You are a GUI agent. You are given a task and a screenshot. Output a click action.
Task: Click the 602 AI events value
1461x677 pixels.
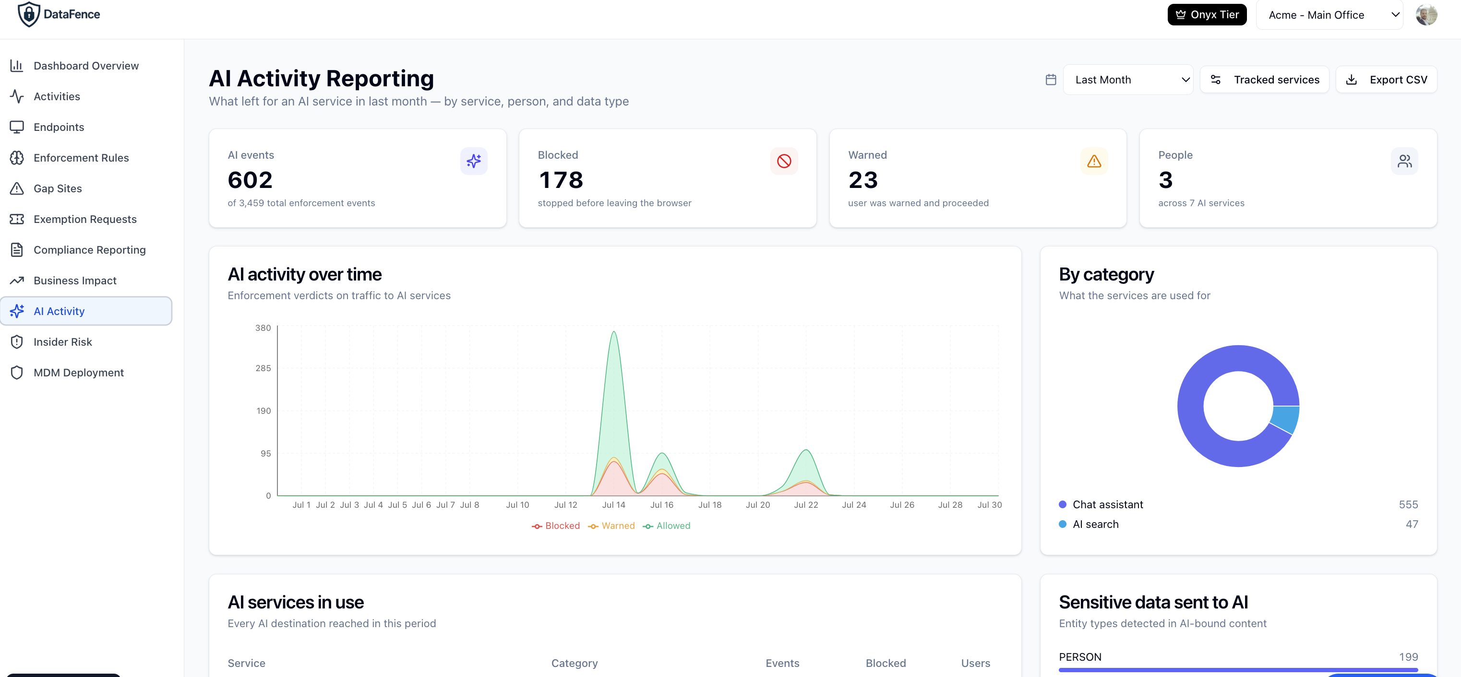(x=250, y=180)
